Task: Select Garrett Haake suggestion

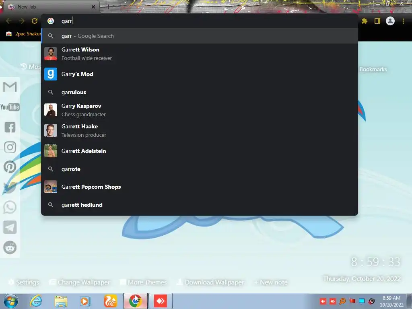Action: tap(200, 131)
